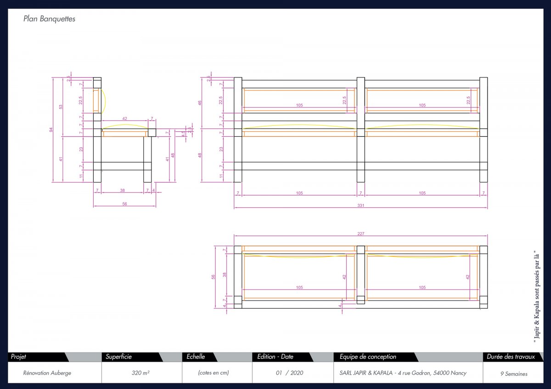
Task: Click the SARL JAPIR & KAPALA address text
Action: click(400, 373)
